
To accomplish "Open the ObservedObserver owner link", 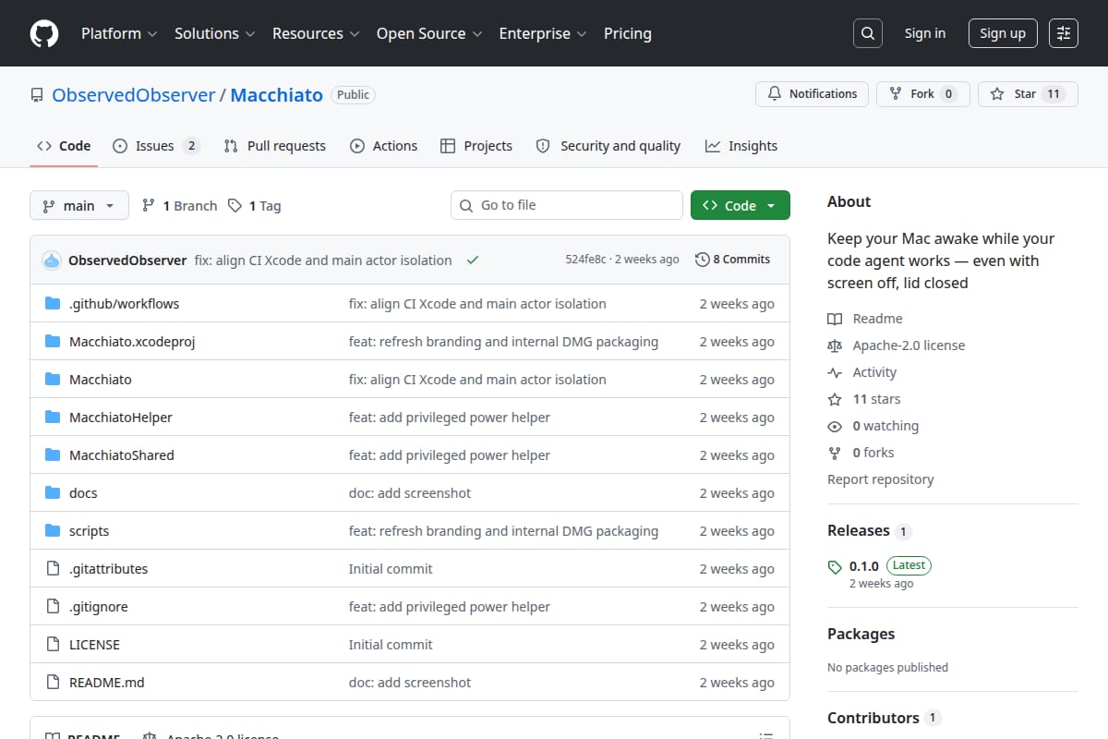I will (x=134, y=94).
